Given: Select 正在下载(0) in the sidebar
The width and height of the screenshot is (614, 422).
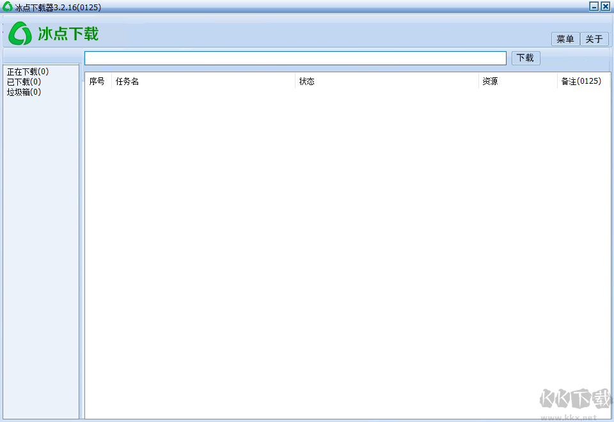Looking at the screenshot, I should coord(28,72).
